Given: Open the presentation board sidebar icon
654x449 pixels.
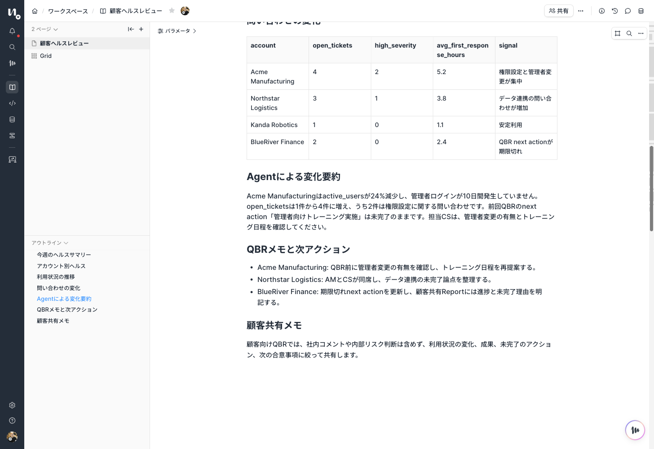Looking at the screenshot, I should [12, 159].
